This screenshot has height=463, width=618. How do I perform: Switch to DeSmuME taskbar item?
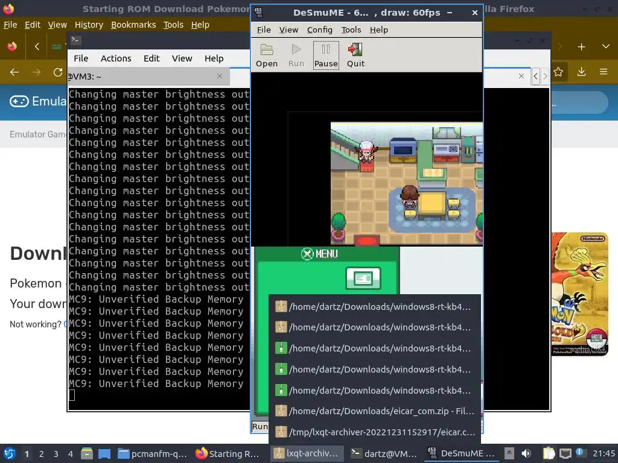pos(461,453)
